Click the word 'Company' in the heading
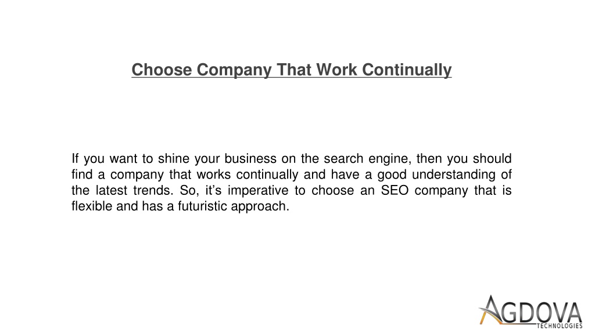595x334 pixels. [234, 70]
